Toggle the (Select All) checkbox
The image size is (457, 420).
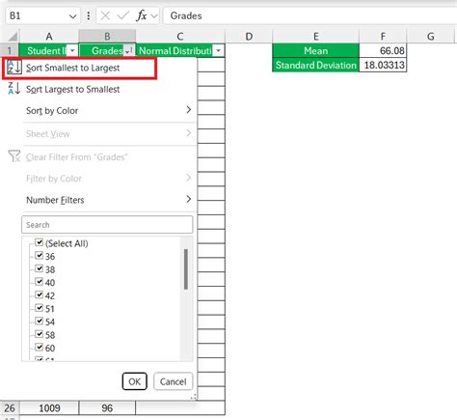[x=39, y=242]
